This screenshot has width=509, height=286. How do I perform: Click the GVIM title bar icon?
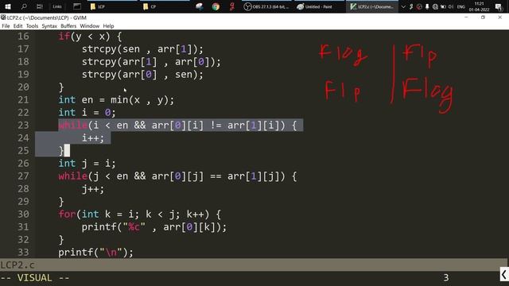pos(3,17)
